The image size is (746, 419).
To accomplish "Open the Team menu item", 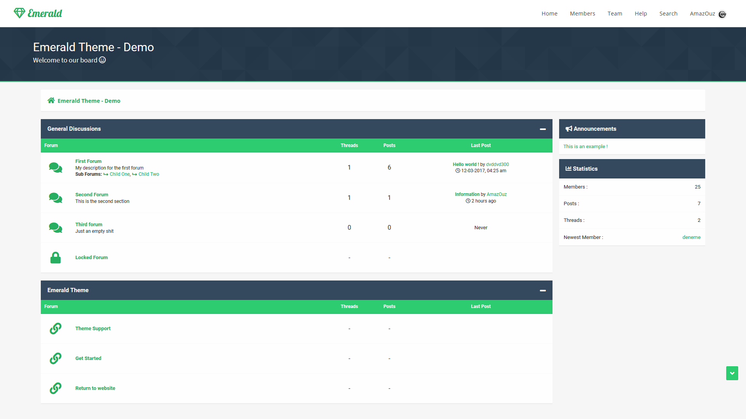I will tap(615, 14).
